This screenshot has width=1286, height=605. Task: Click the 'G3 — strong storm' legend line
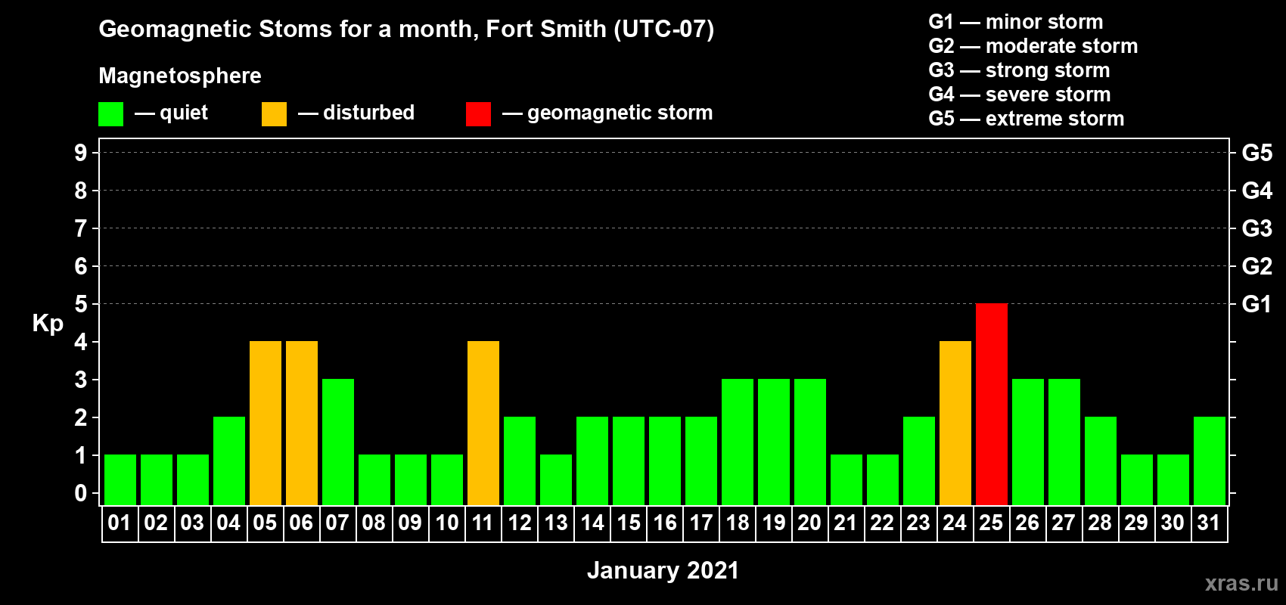(x=1019, y=70)
